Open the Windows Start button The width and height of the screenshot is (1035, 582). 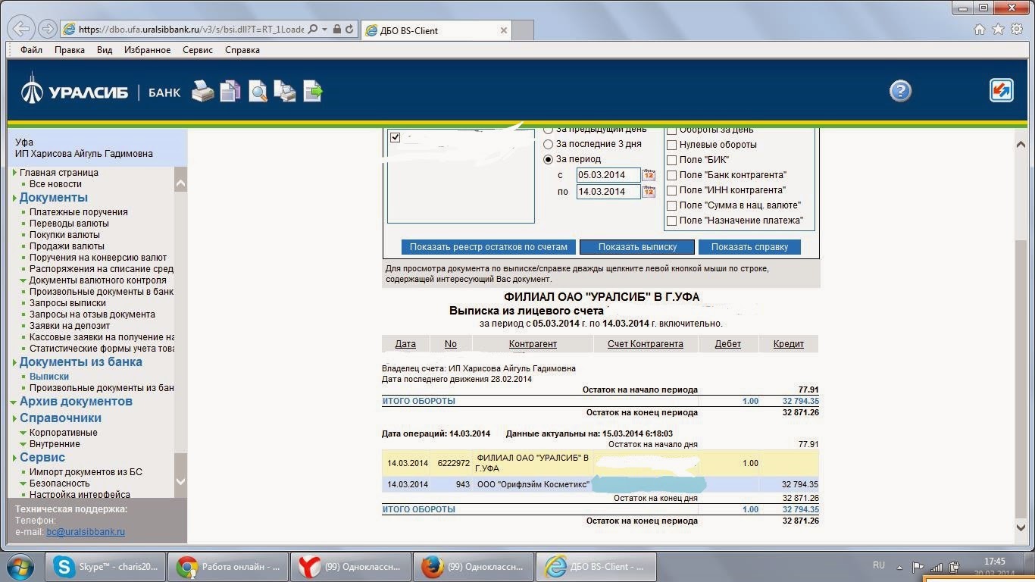[21, 567]
